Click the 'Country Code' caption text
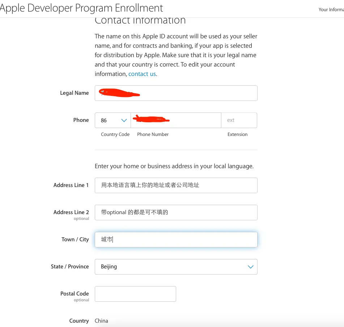The height and width of the screenshot is (327, 344). point(115,134)
